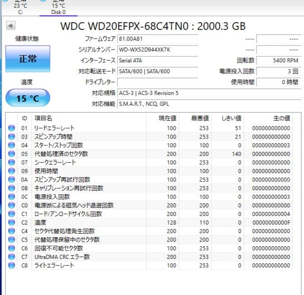The image size is (304, 295).
Task: Click the transfer mode field SATA/600
Action: click(158, 71)
